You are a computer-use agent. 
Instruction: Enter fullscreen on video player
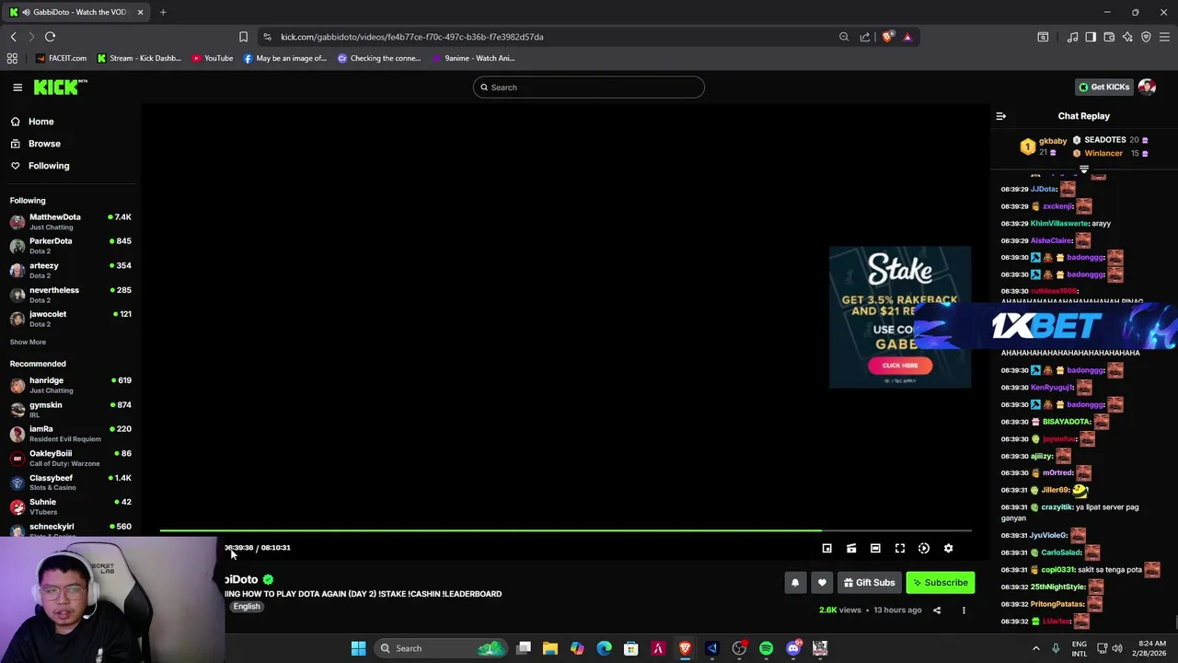click(x=900, y=548)
